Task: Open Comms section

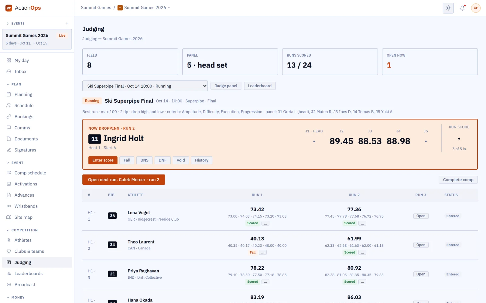Action: point(37,128)
